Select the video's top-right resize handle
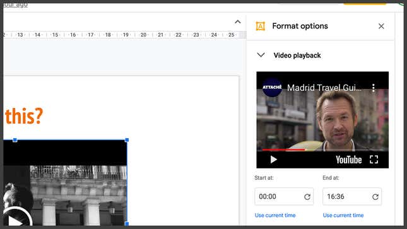The width and height of the screenshot is (407, 229). 127,140
